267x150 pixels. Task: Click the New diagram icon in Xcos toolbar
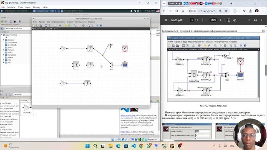33,25
